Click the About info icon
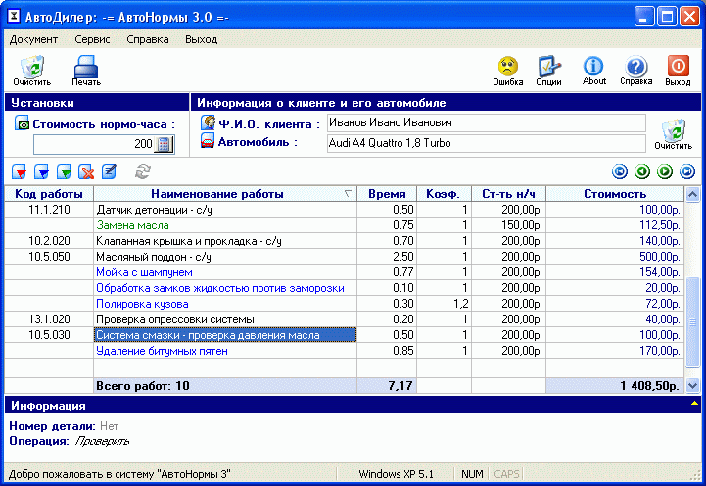This screenshot has height=486, width=706. (593, 67)
